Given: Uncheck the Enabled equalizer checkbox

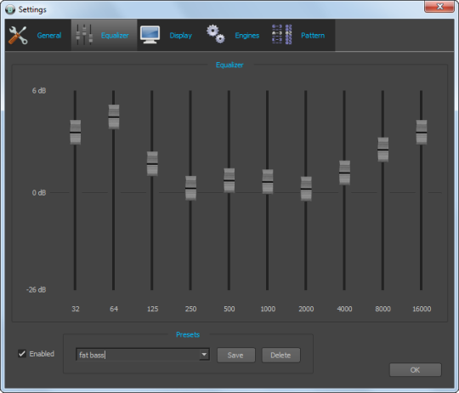Looking at the screenshot, I should 22,354.
